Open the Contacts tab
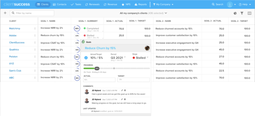Image resolution: width=255 pixels, height=119 pixels. (x=59, y=4)
